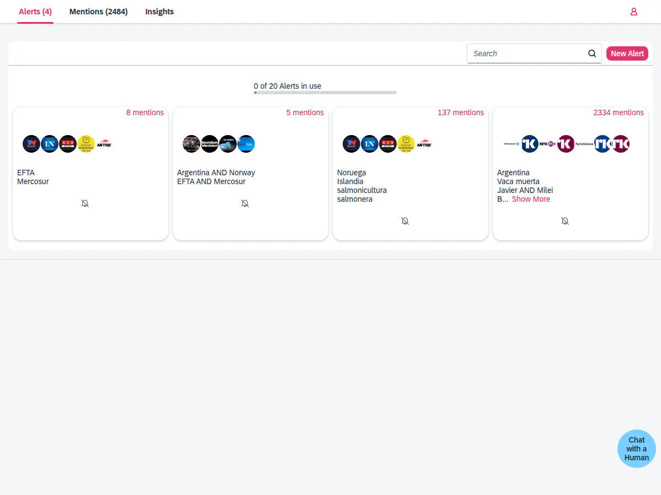Click TN logo in Noruega card
Image resolution: width=661 pixels, height=495 pixels.
[351, 144]
